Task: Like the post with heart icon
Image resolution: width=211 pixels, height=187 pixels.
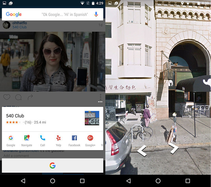Action: 7,97
